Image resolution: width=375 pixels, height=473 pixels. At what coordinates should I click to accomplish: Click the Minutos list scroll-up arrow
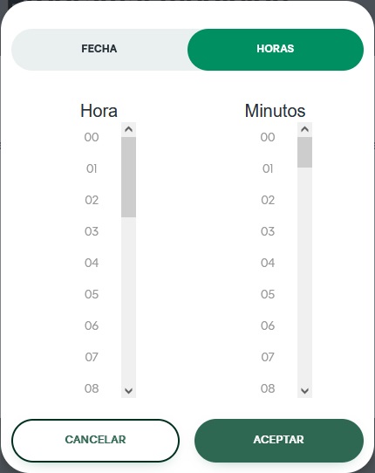point(304,130)
